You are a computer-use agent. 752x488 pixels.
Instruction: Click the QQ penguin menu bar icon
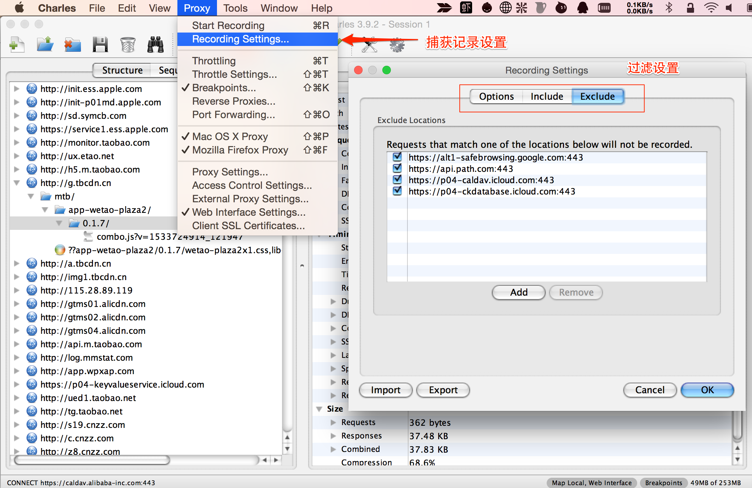[x=582, y=7]
